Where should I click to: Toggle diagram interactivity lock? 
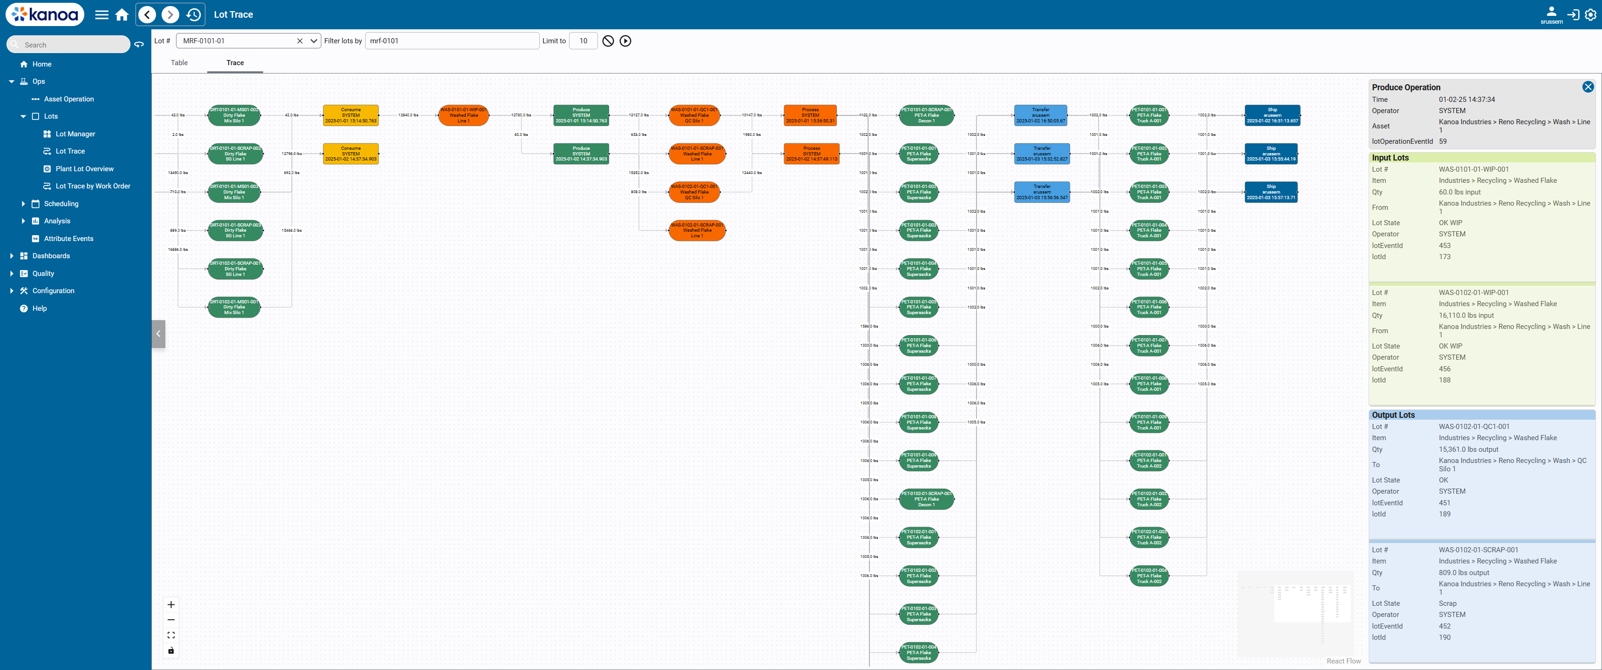coord(171,651)
